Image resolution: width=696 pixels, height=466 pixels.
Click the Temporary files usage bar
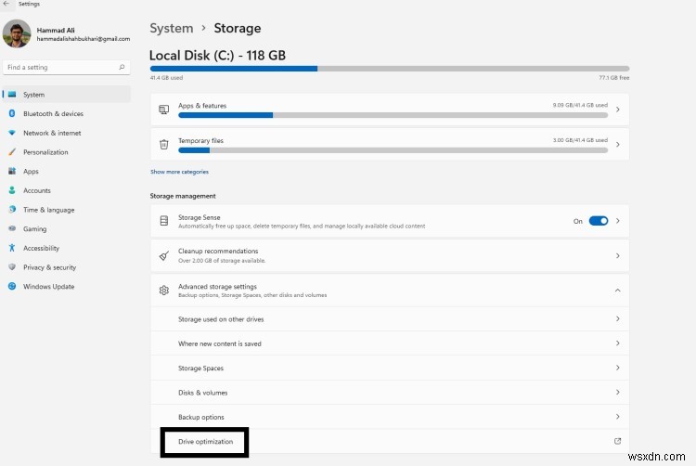tap(393, 150)
